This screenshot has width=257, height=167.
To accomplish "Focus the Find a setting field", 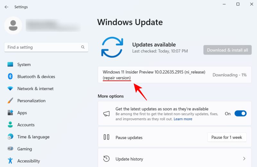I will coord(46,47).
